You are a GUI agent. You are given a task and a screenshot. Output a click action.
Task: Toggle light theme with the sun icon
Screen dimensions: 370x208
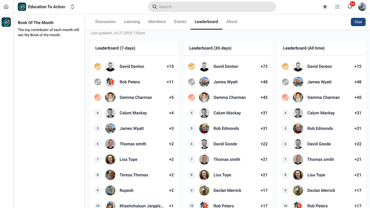[325, 6]
